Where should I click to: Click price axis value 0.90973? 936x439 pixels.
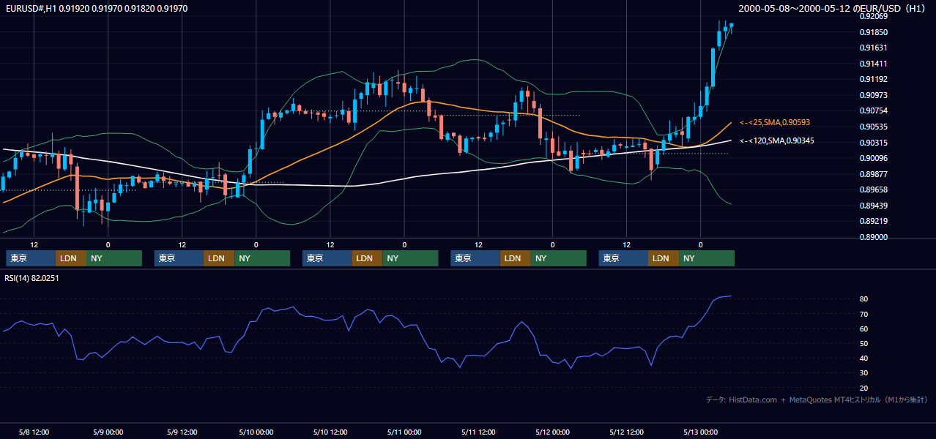[x=874, y=95]
